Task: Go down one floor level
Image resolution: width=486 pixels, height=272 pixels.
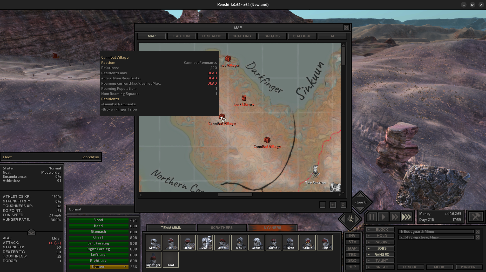Action: click(360, 209)
